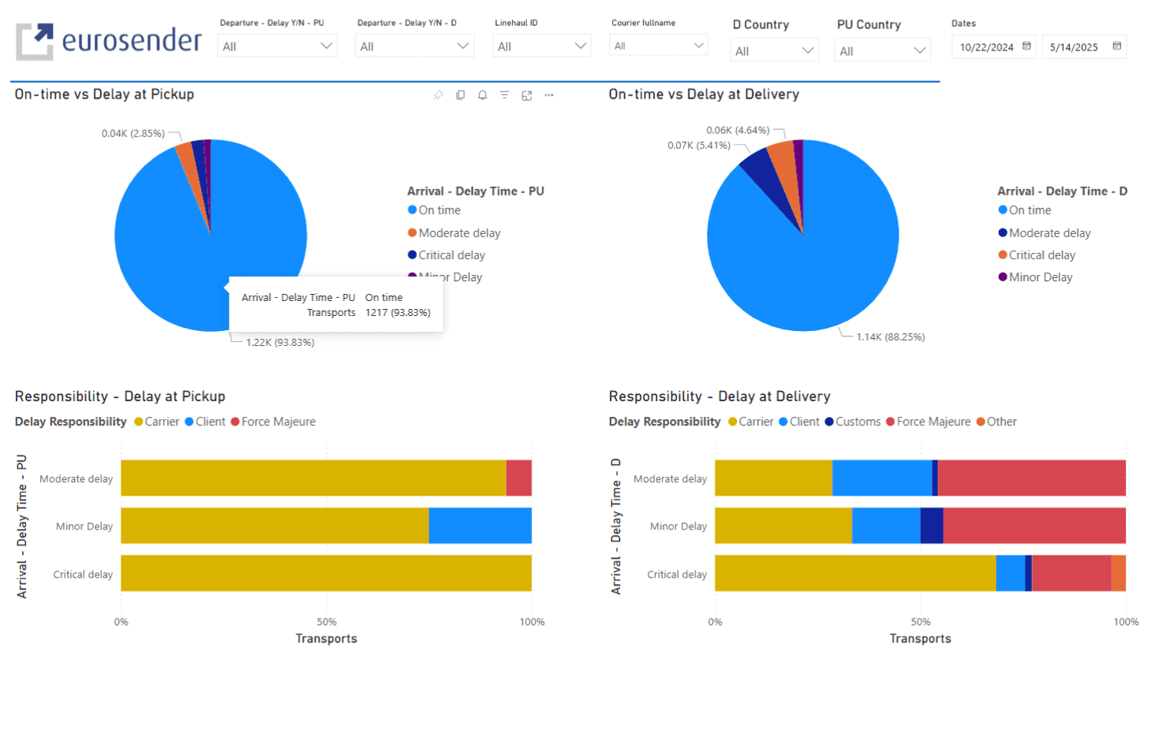Viewport: 1155px width, 751px height.
Task: Click yellow Carrier segment of pickup Moderate delay bar
Action: [x=313, y=478]
